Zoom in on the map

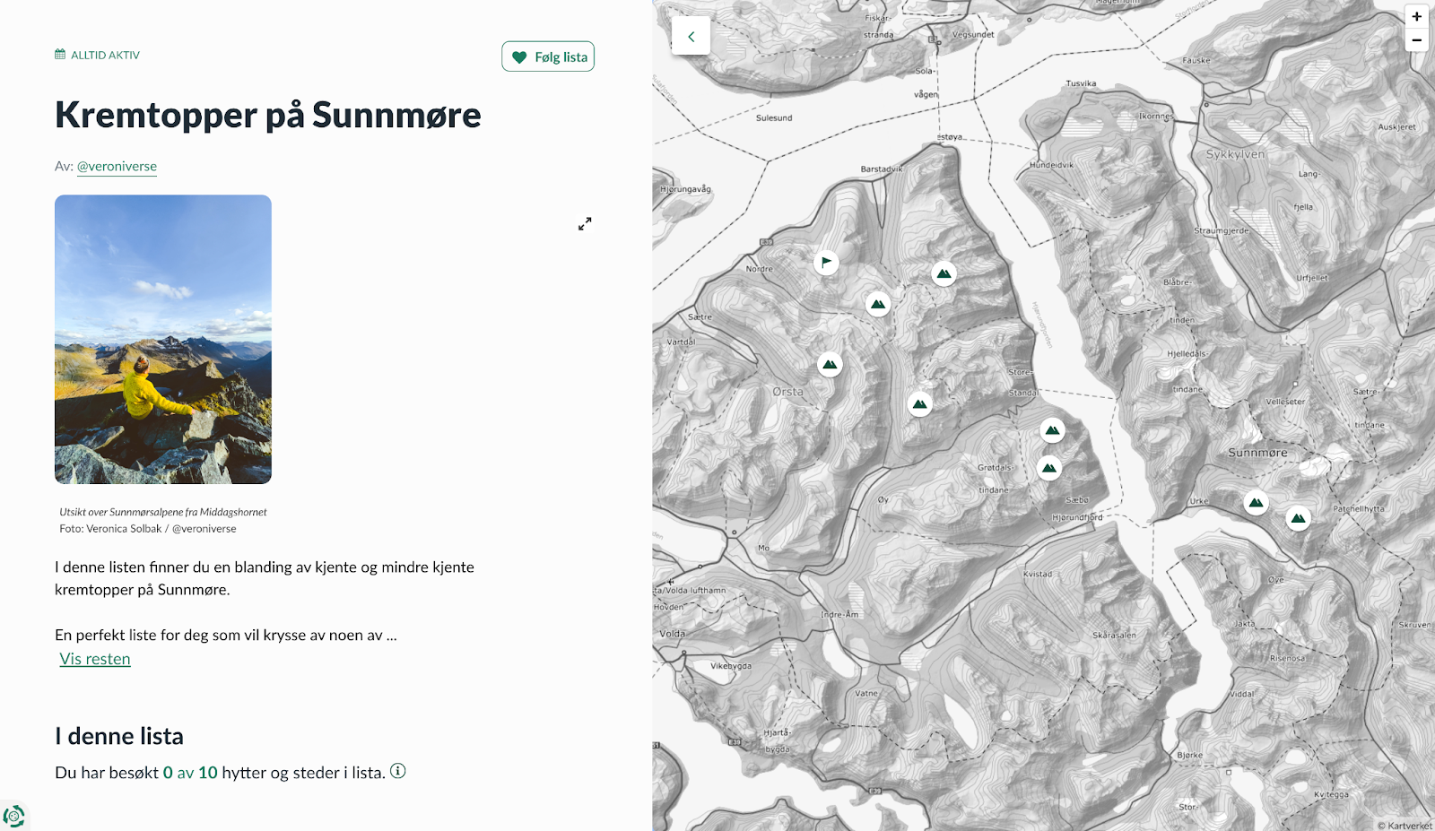tap(1416, 16)
